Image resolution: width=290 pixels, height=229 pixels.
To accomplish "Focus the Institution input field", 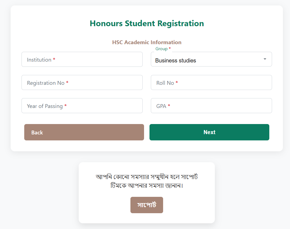I will tap(82, 59).
